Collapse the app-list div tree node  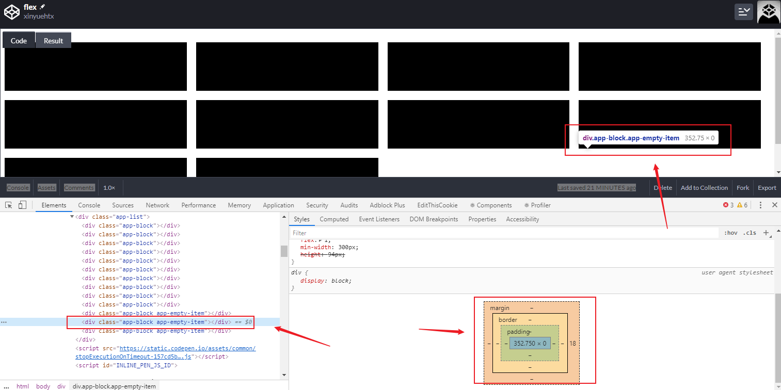pos(72,217)
